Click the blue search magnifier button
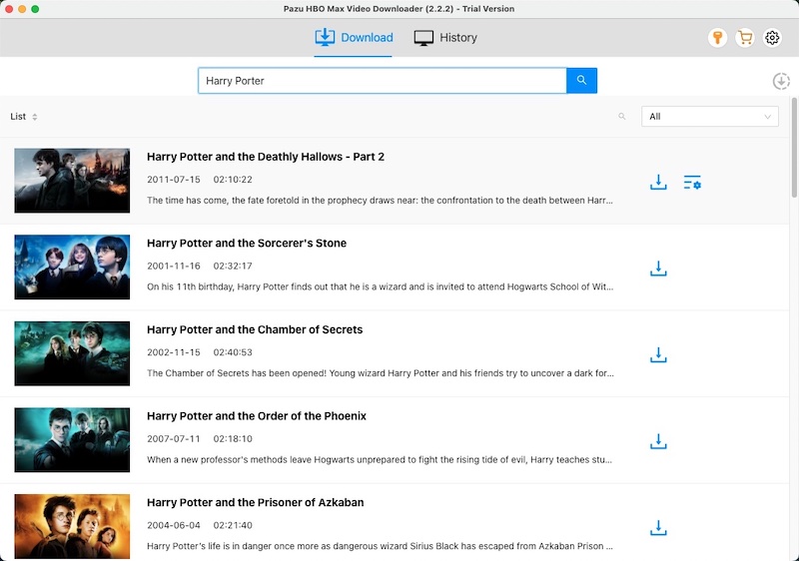This screenshot has height=561, width=799. pos(581,81)
